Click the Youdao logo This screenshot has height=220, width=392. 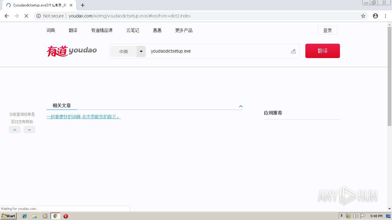[72, 51]
